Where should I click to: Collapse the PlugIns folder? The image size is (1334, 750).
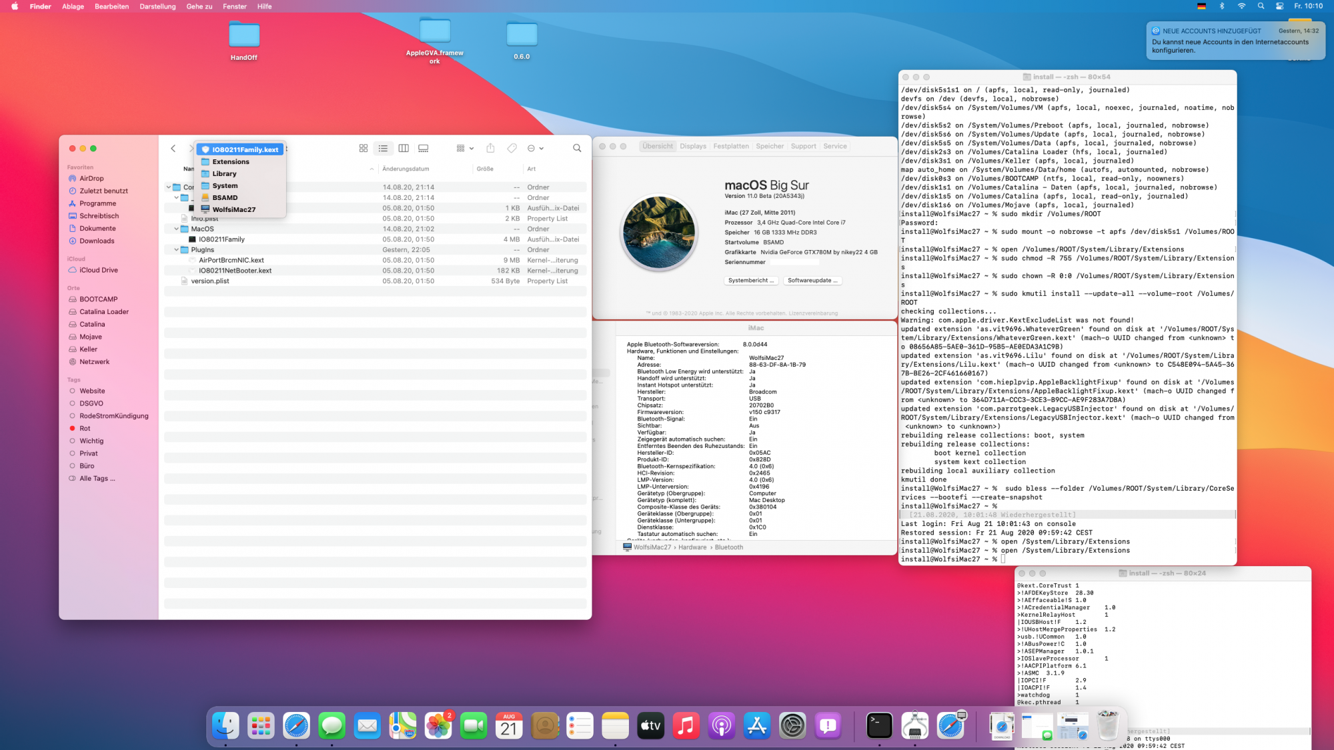click(x=177, y=250)
